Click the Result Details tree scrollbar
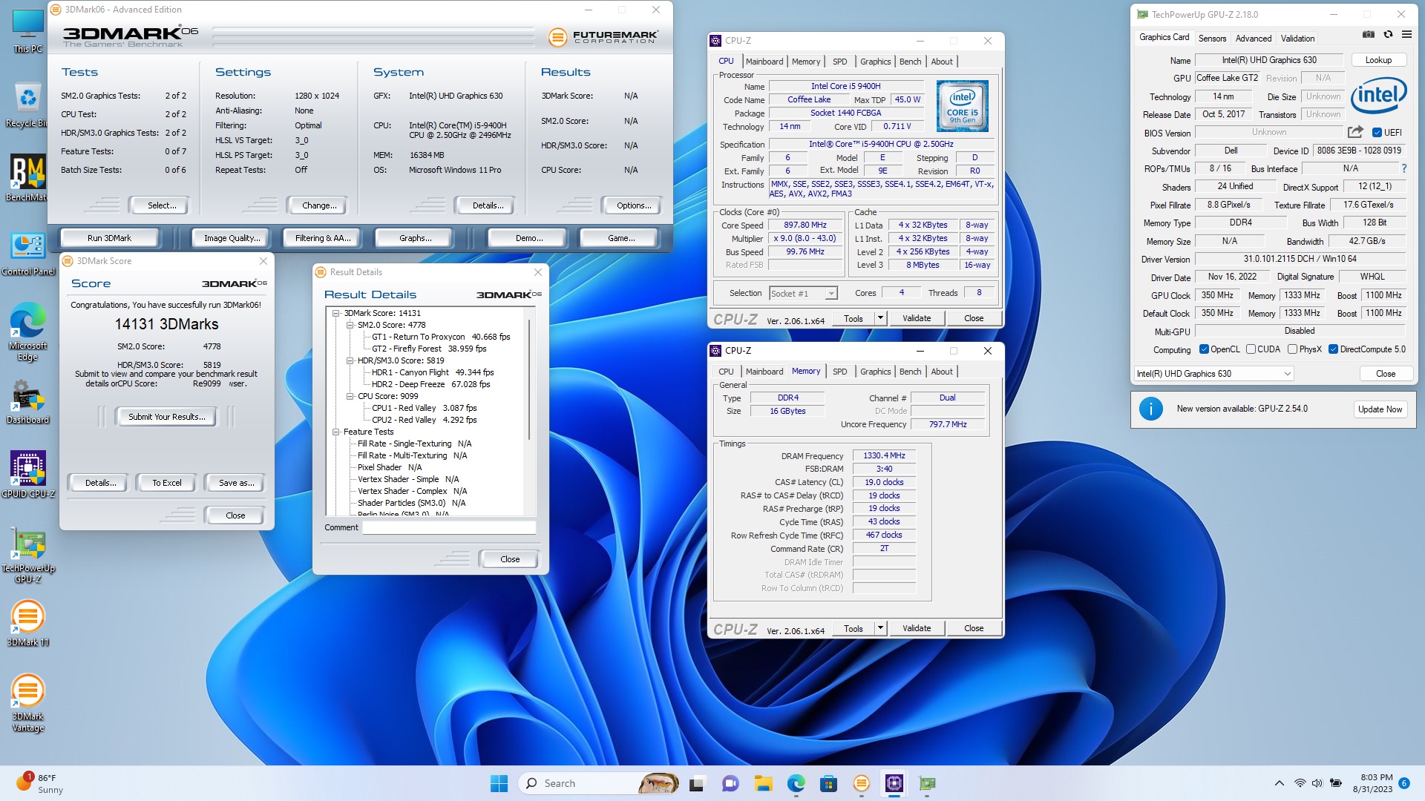The height and width of the screenshot is (801, 1425). tap(529, 378)
